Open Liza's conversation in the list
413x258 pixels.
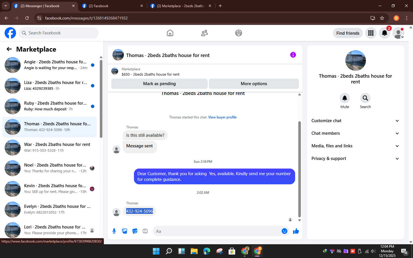(49, 86)
